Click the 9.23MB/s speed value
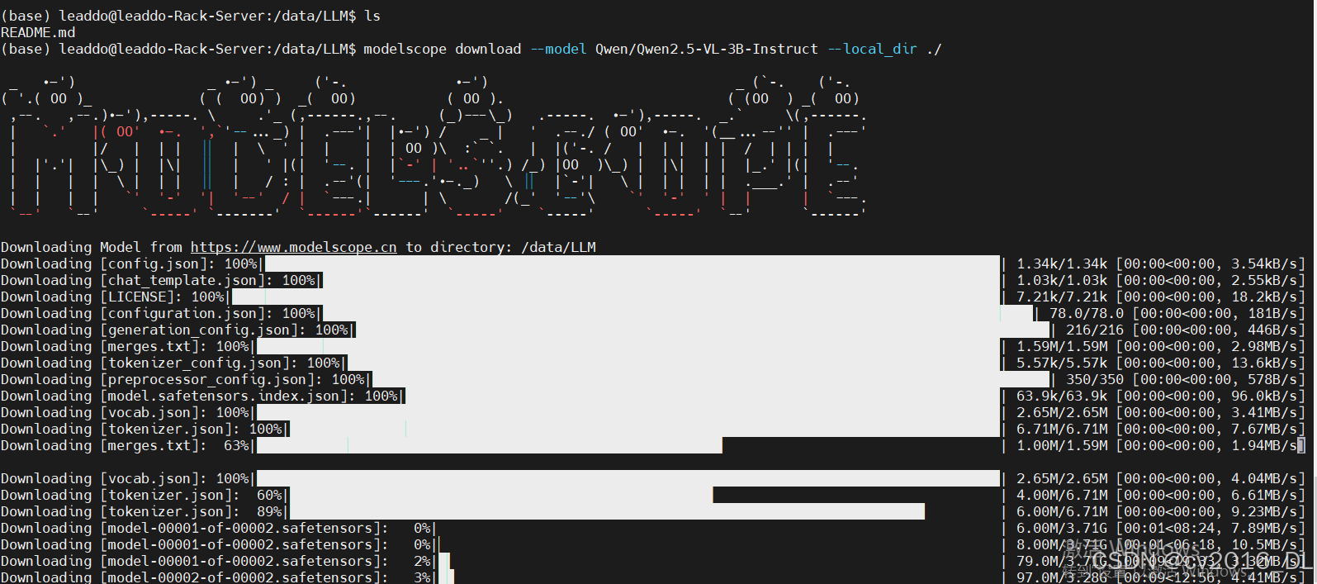Screen dimensions: 1317x584 point(1264,511)
